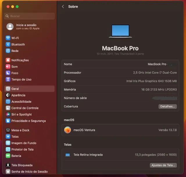Focus the Buscar search field

coord(30,16)
